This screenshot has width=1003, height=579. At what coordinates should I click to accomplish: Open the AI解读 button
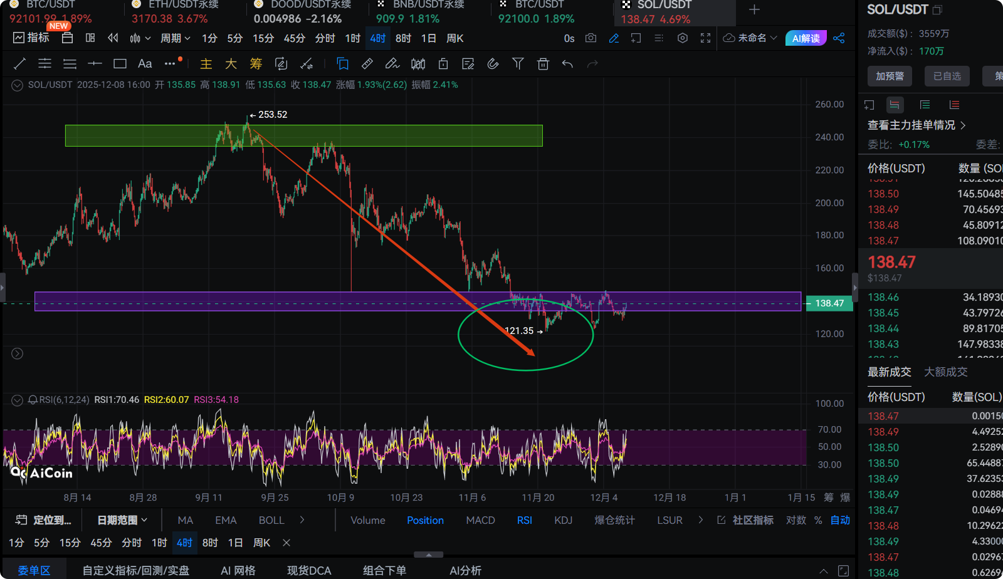click(x=806, y=38)
